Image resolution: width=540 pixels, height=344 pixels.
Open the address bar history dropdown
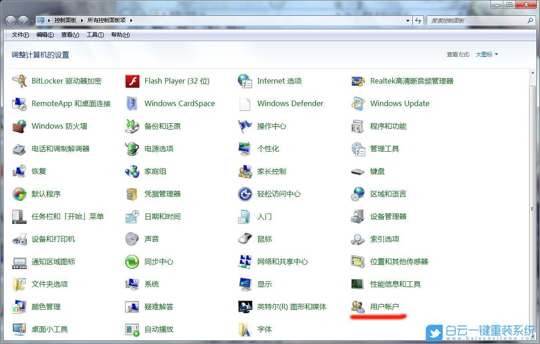(408, 20)
